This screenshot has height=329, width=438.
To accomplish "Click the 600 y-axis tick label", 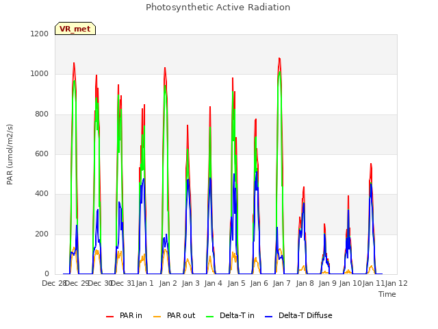I will pos(42,154).
